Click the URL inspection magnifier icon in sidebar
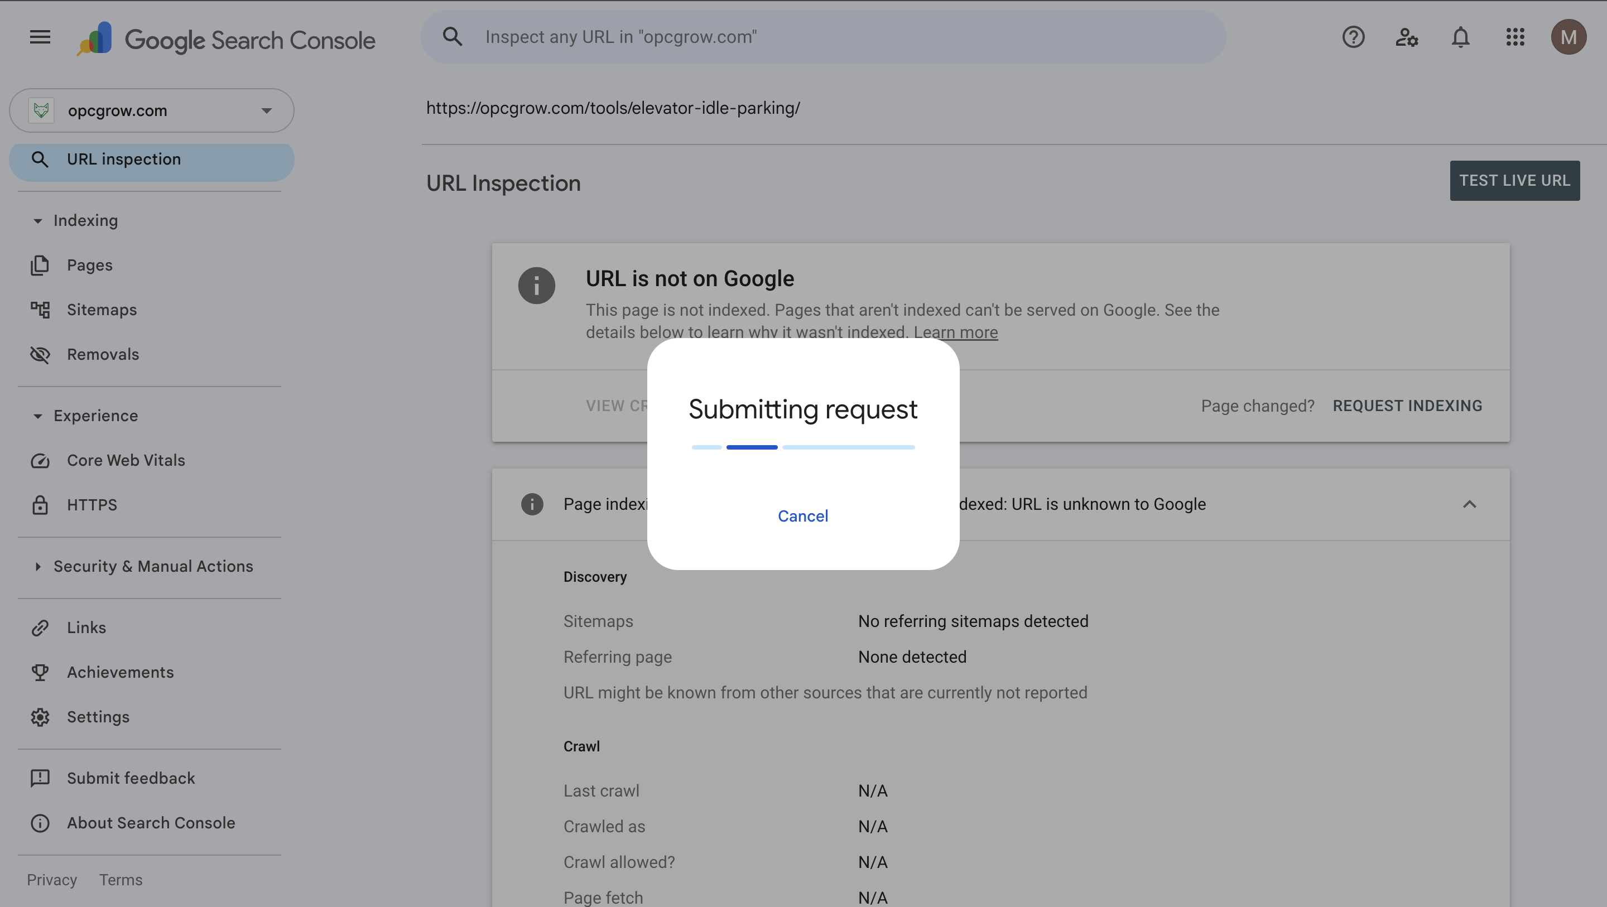 [x=40, y=160]
